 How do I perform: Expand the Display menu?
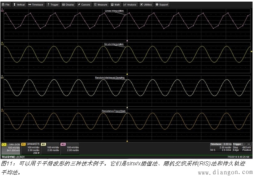69,5
